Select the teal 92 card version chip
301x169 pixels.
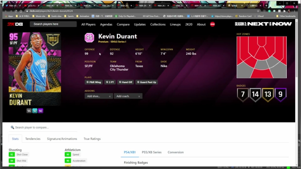coord(35,111)
